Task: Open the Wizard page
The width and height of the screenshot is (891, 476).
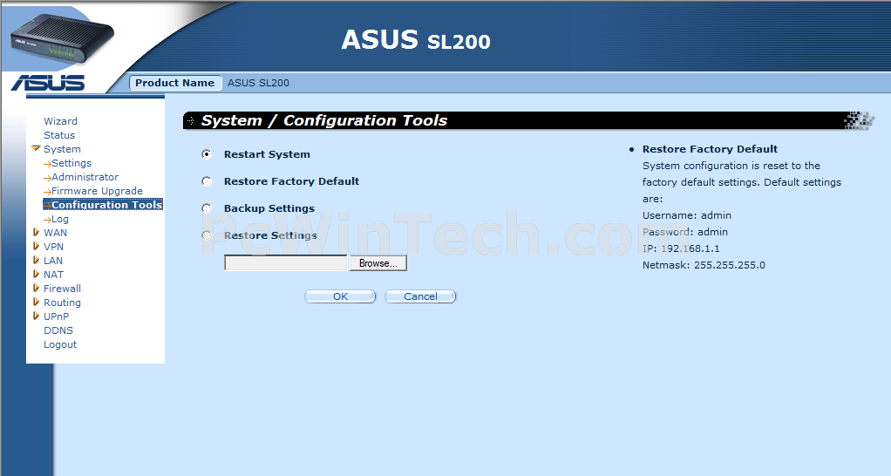Action: [60, 121]
